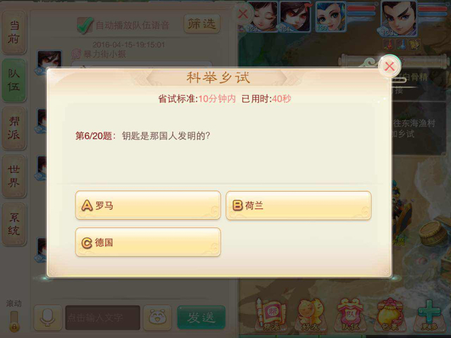Tap the green plus 更多 icon
This screenshot has height=338, width=451.
[430, 315]
